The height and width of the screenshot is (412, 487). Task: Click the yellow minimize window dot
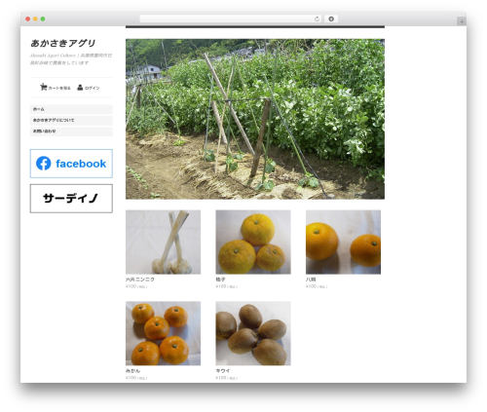pos(35,19)
